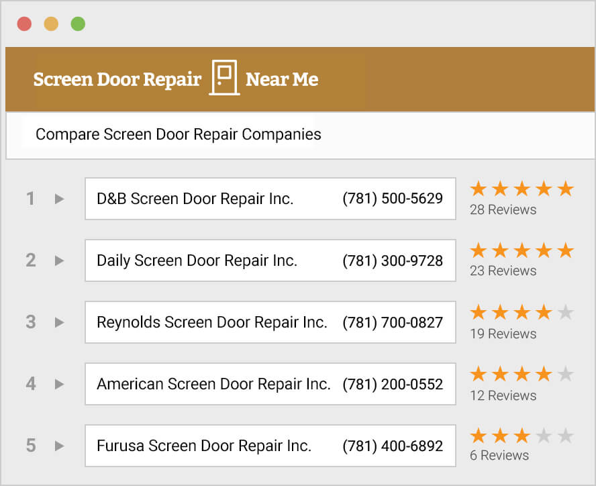Open the Compare Screen Door Repair Companies section
Image resolution: width=596 pixels, height=486 pixels.
click(177, 134)
